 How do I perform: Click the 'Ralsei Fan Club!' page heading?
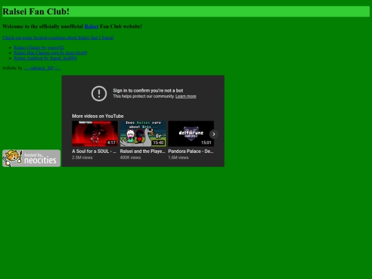[x=36, y=12]
